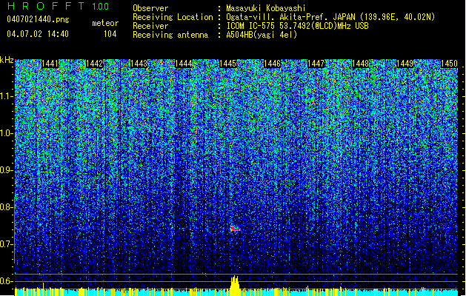Click the HROFFT 1.0.0 program title
466x296 pixels.
(x=58, y=6)
